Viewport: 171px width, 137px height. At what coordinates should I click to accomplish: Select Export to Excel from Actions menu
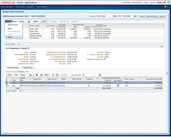13,25
